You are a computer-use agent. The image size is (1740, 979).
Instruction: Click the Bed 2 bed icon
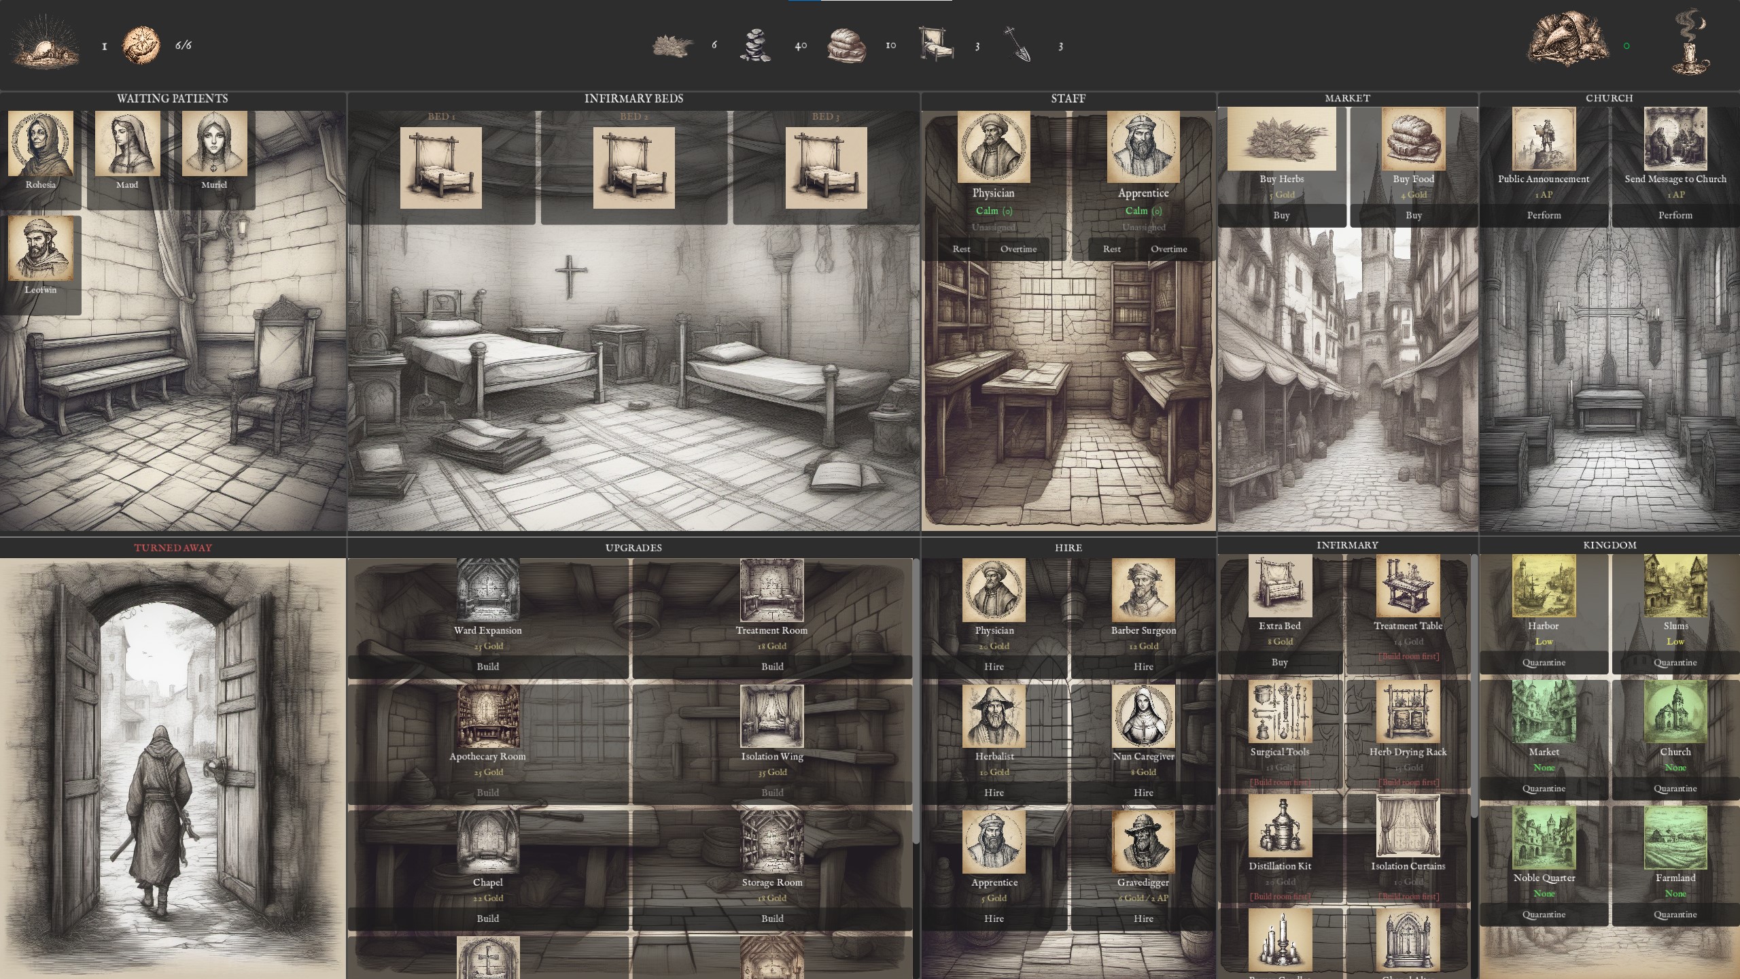633,167
